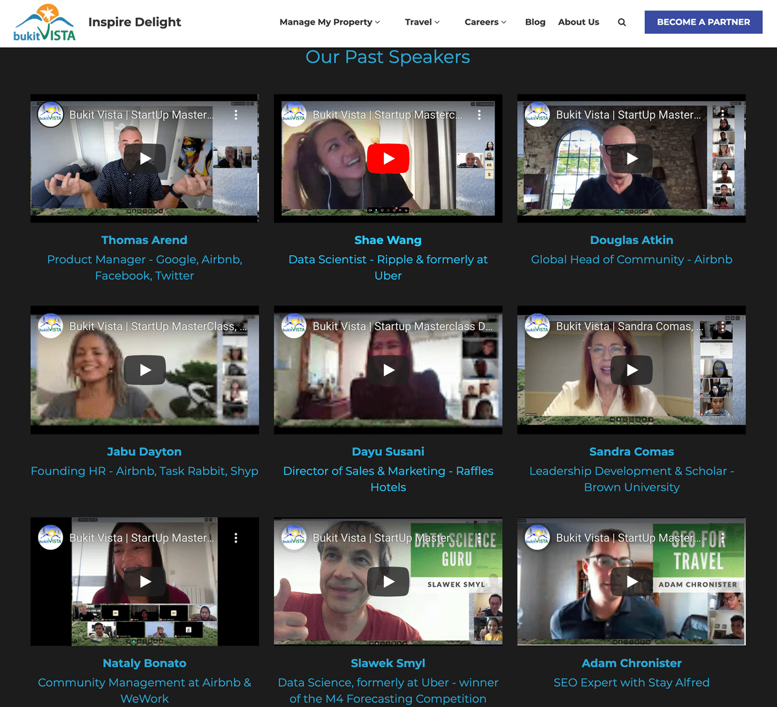Select the Nataly Bonato speaker name

point(144,664)
